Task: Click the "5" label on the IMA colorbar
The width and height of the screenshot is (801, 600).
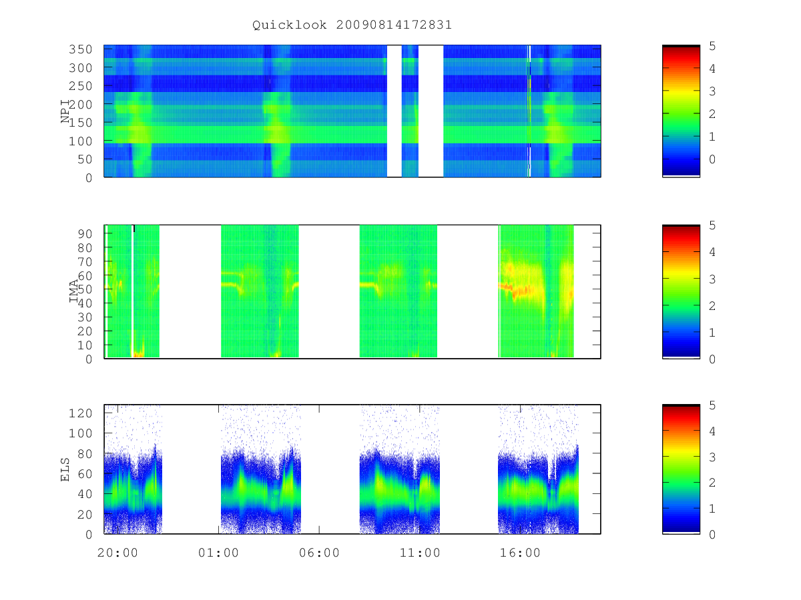Action: point(713,225)
